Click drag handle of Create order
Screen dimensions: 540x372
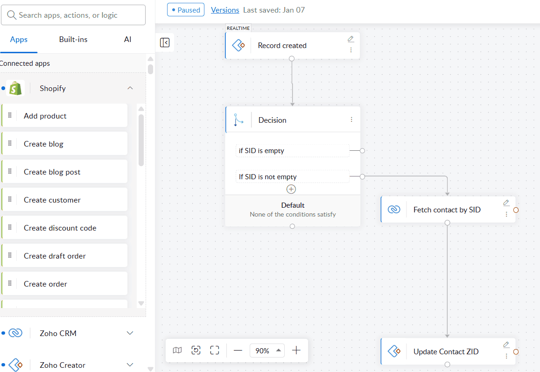(x=10, y=283)
